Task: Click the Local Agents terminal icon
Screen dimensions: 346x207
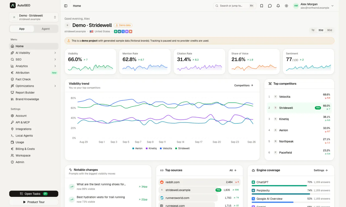Action: tap(12, 136)
